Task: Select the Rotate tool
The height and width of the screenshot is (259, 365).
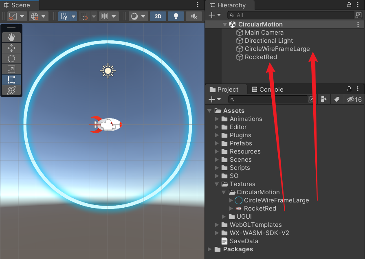Action: (11, 58)
